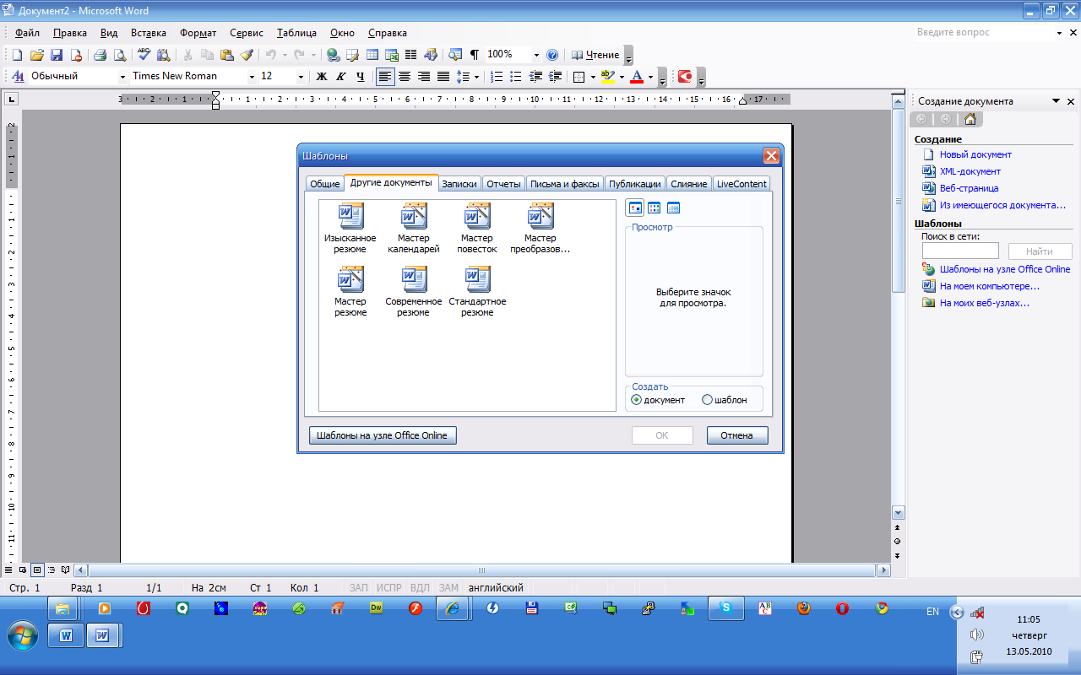This screenshot has width=1081, height=675.
Task: Toggle Bold (Ж) formatting
Action: pos(321,77)
